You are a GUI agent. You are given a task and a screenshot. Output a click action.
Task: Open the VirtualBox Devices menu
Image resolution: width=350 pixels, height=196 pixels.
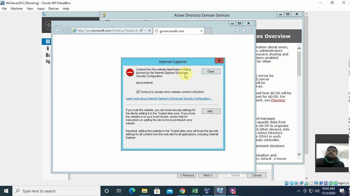pos(54,9)
